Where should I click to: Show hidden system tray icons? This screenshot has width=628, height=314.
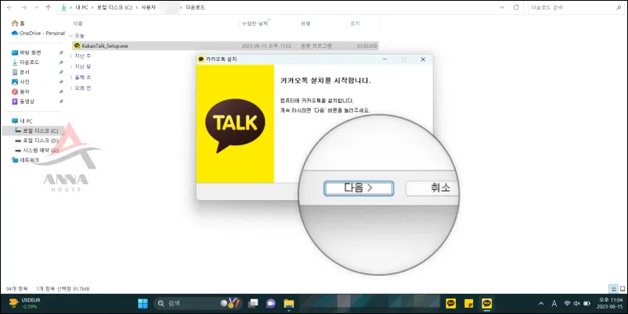coord(541,304)
